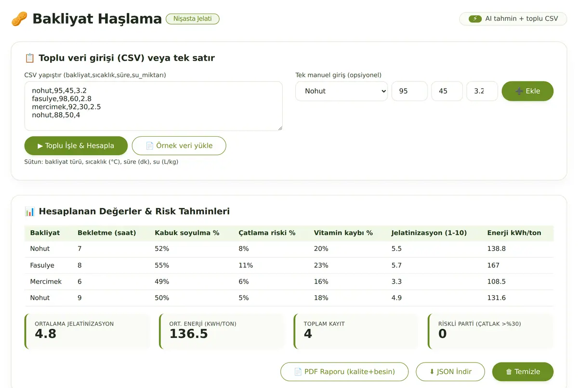Open the Nohut legume type dropdown
This screenshot has height=388, width=578.
pyautogui.click(x=342, y=91)
